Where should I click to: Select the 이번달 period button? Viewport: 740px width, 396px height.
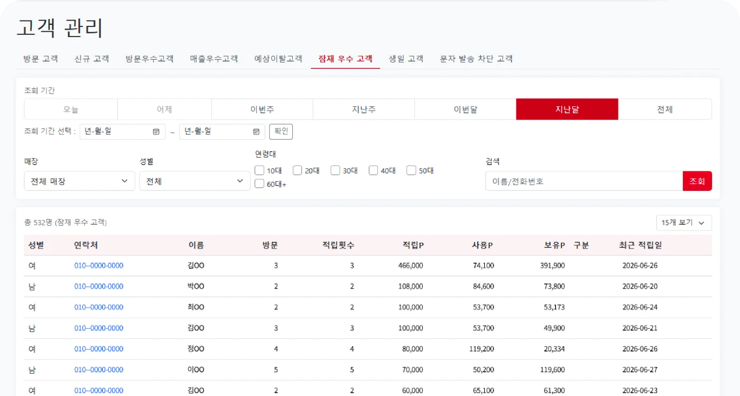coord(465,109)
